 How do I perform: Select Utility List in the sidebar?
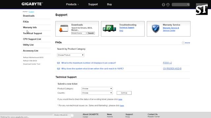pos(28,45)
